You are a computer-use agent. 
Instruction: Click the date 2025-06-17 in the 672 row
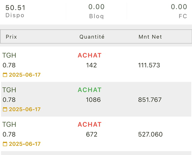[x=25, y=144]
